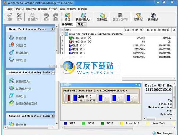Choose 重新分配自由空间 sidebar task
This screenshot has height=135, width=178.
point(23,103)
